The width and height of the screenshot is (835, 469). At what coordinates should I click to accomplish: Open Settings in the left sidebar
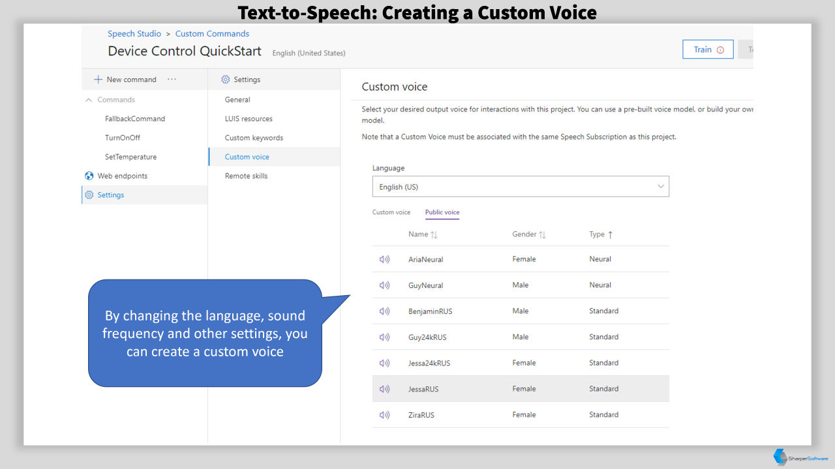[x=111, y=195]
